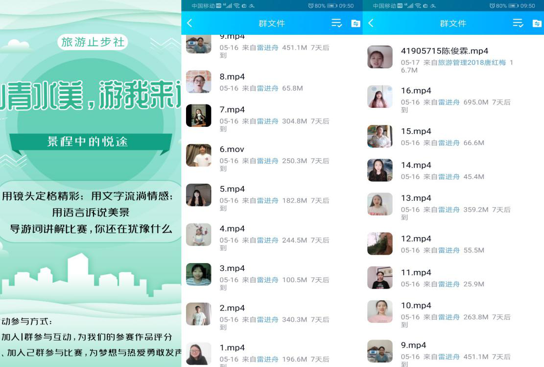Select file name 1.mp4

click(x=232, y=347)
